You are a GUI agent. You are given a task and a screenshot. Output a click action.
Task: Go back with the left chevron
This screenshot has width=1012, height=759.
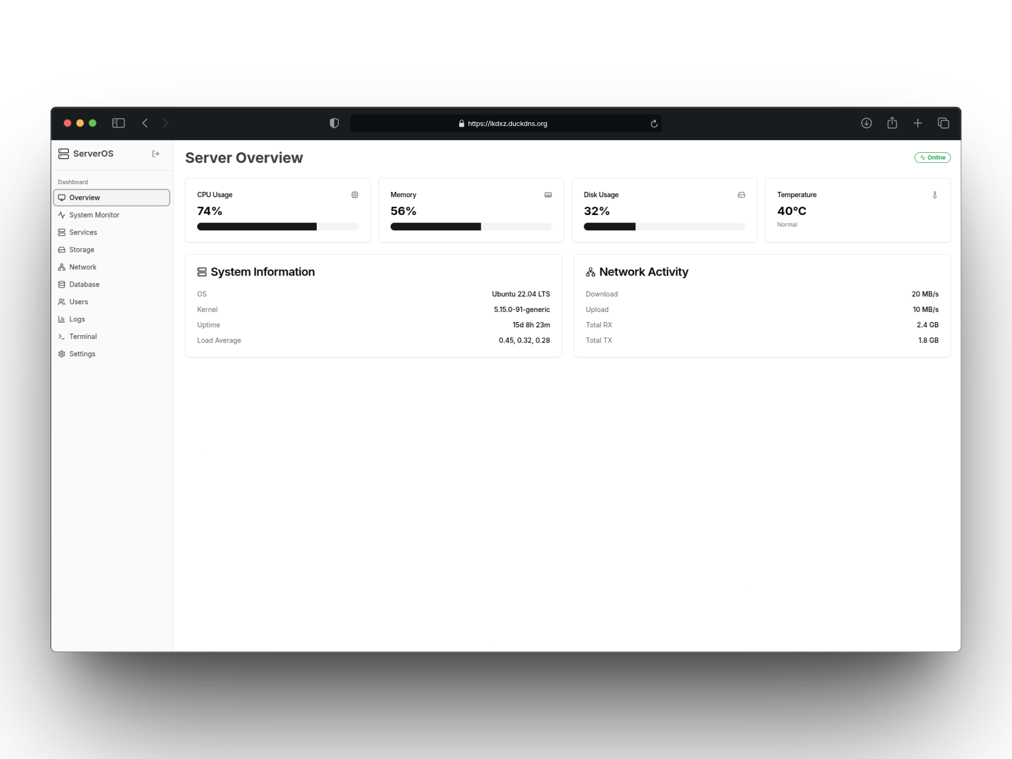point(145,123)
